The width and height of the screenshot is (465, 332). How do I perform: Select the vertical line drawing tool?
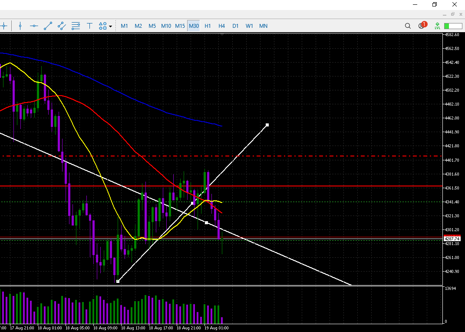[20, 26]
